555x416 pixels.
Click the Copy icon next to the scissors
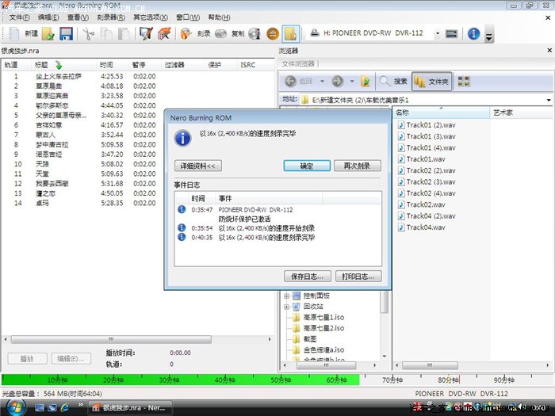pos(106,34)
